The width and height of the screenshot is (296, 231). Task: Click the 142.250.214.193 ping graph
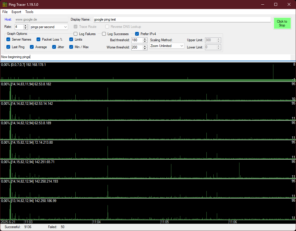pos(148,189)
